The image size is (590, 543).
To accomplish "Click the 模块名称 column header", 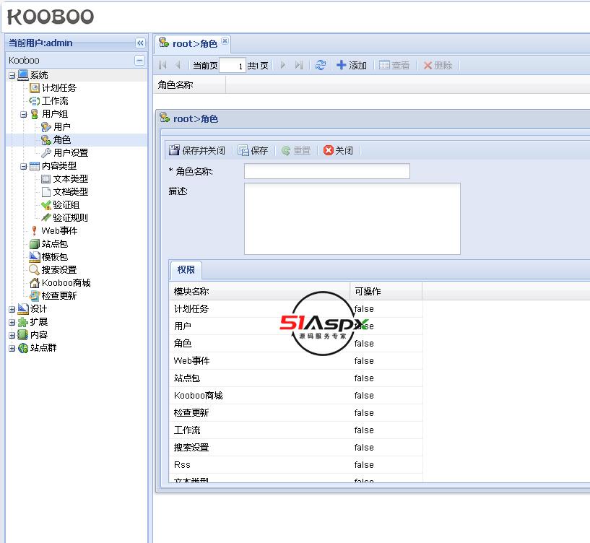I will 260,291.
